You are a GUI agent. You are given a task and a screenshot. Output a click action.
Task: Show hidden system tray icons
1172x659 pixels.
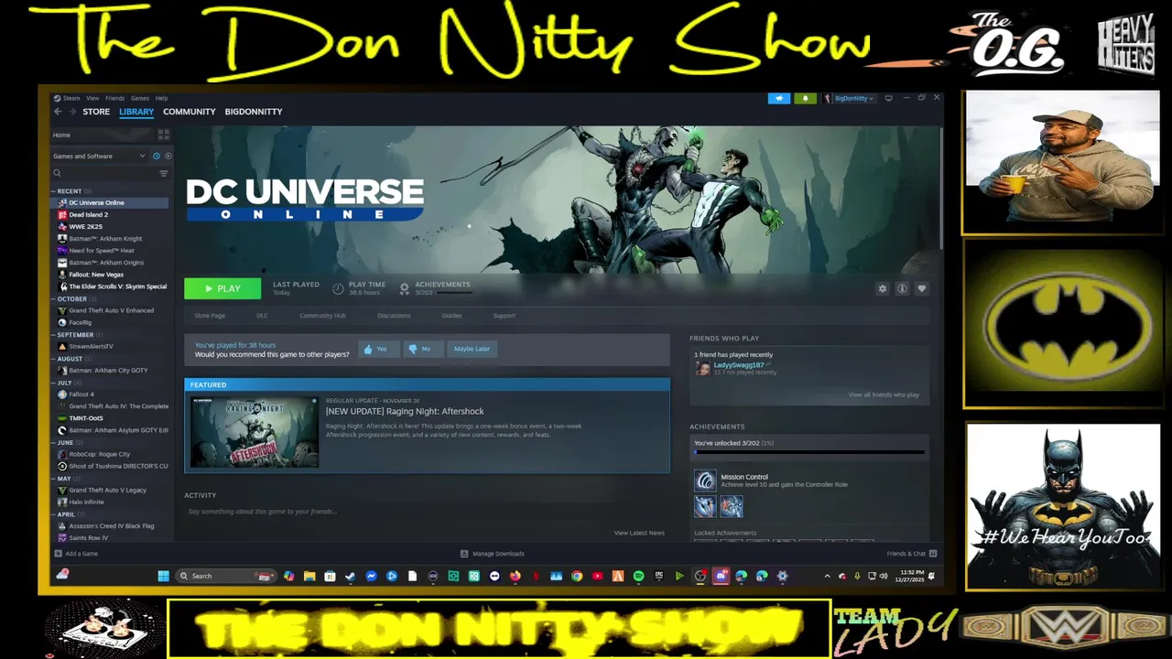[828, 576]
